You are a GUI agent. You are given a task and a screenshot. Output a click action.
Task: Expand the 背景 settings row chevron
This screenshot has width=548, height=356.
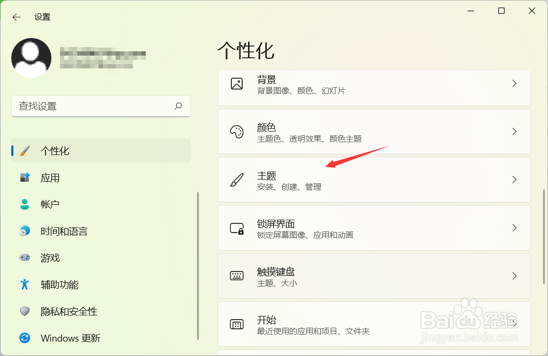pos(514,83)
